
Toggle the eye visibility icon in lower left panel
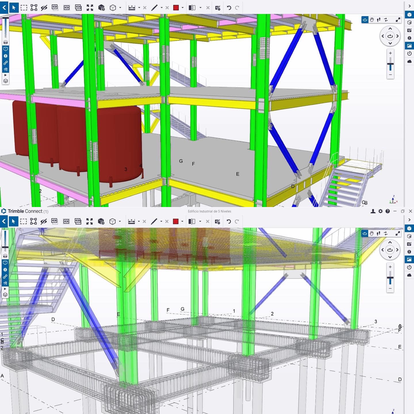pos(5,256)
